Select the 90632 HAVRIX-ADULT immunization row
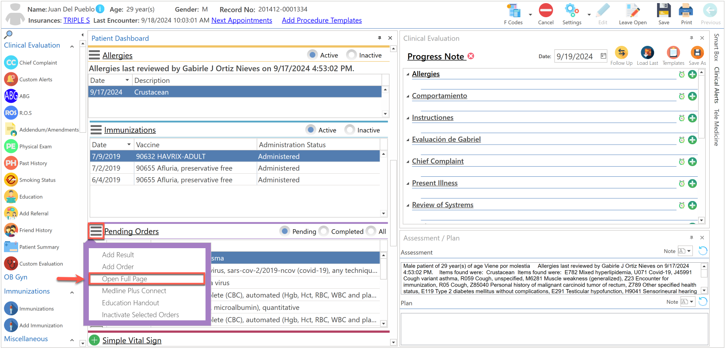726x350 pixels. (x=235, y=156)
